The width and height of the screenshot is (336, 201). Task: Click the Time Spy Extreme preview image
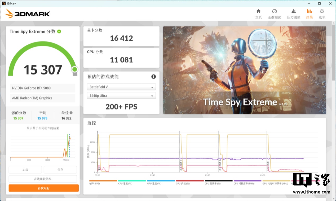tap(244, 70)
